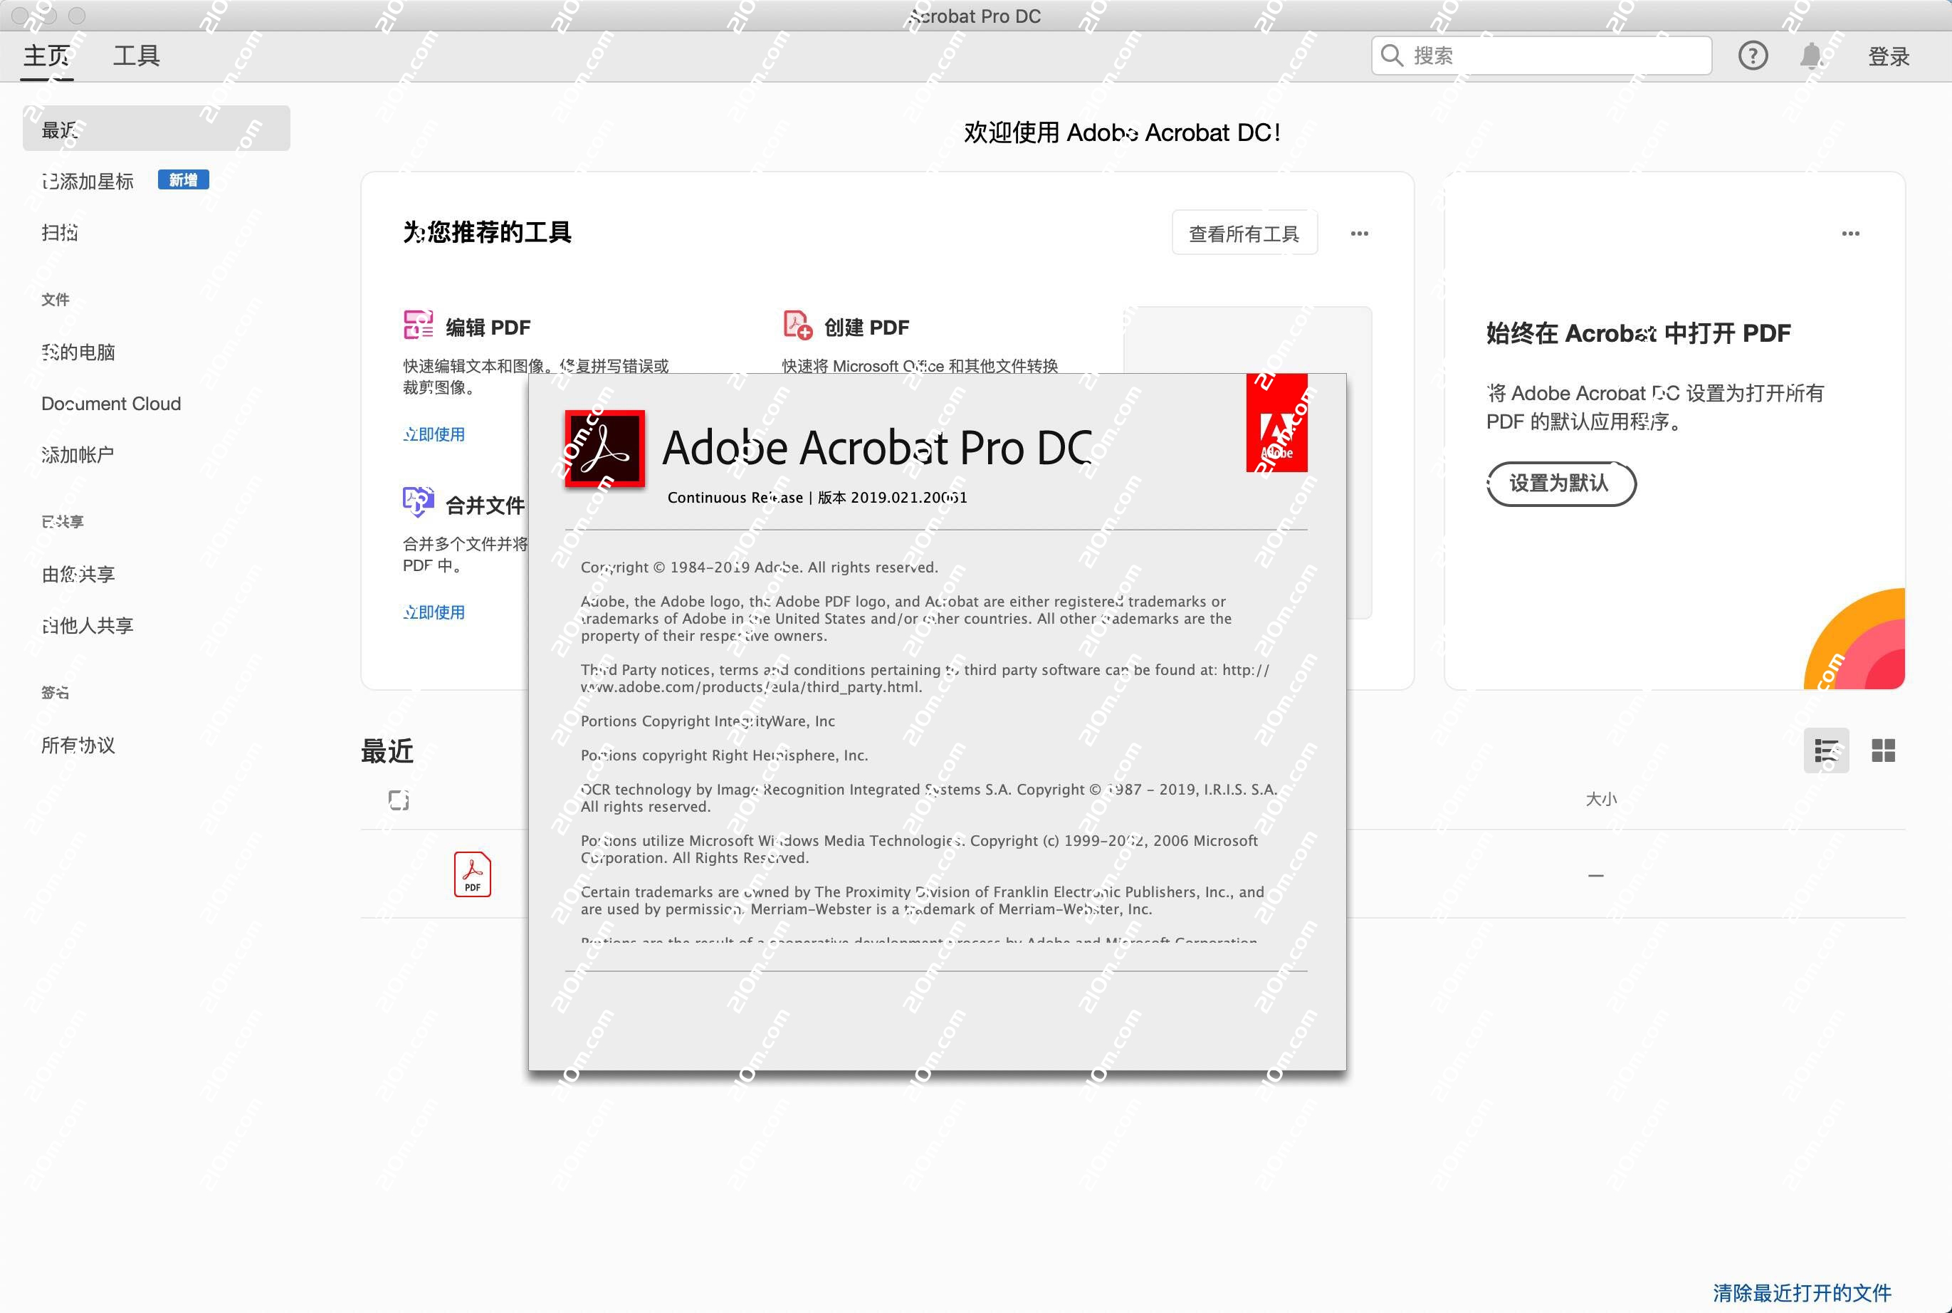Click the 大小 column header
This screenshot has width=1952, height=1313.
pyautogui.click(x=1601, y=800)
